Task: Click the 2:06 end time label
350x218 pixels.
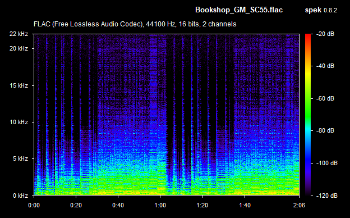Action: point(299,205)
